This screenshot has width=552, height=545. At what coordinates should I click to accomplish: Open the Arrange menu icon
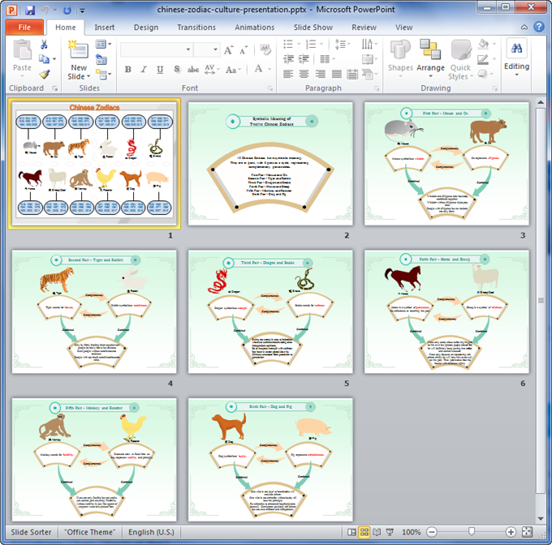(x=430, y=49)
